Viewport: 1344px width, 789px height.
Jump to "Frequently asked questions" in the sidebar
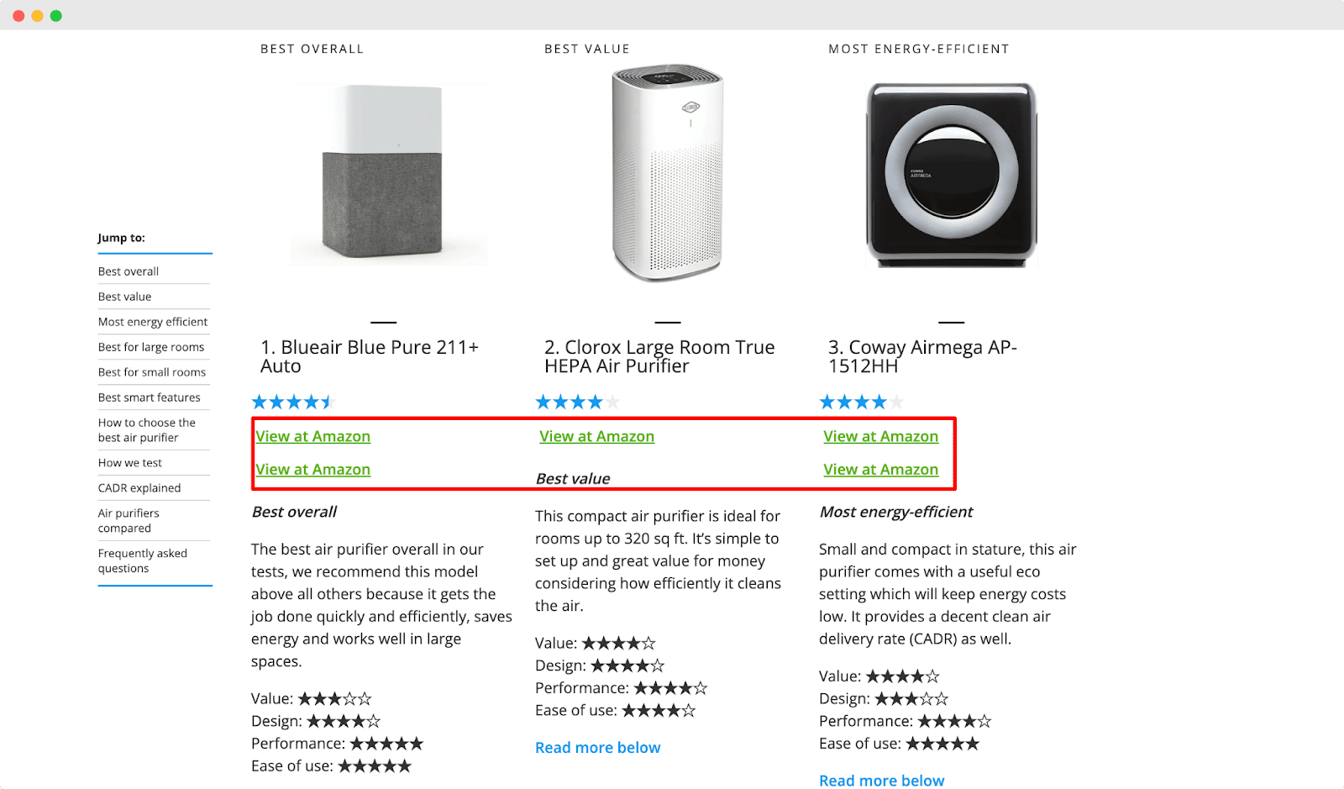coord(142,560)
